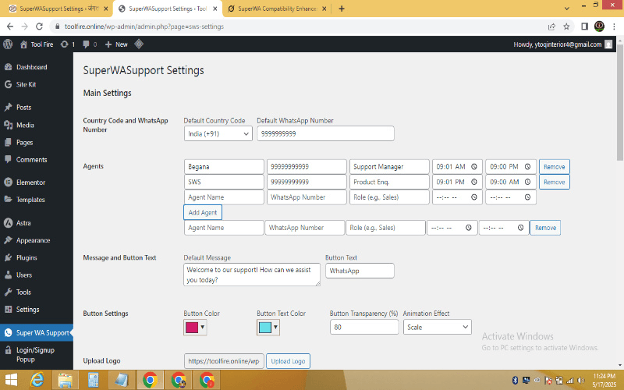
Task: Open the Chrome side panel icon
Action: tap(584, 27)
